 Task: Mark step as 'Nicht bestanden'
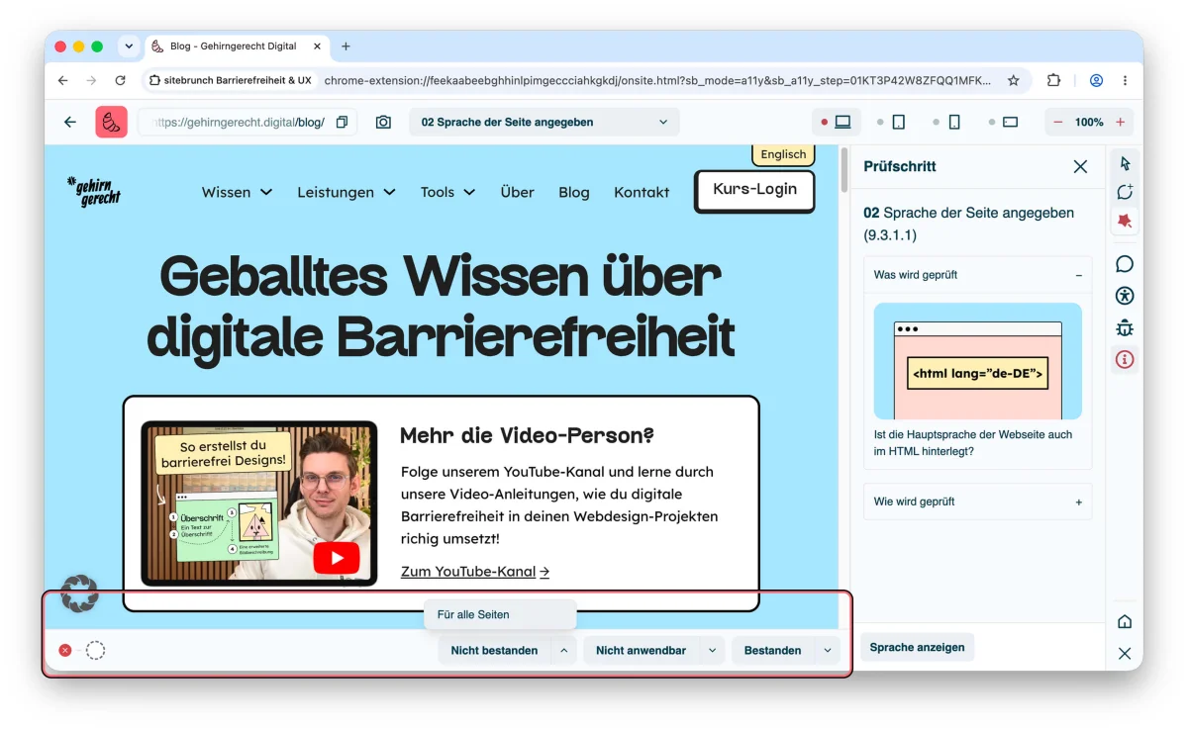point(494,650)
